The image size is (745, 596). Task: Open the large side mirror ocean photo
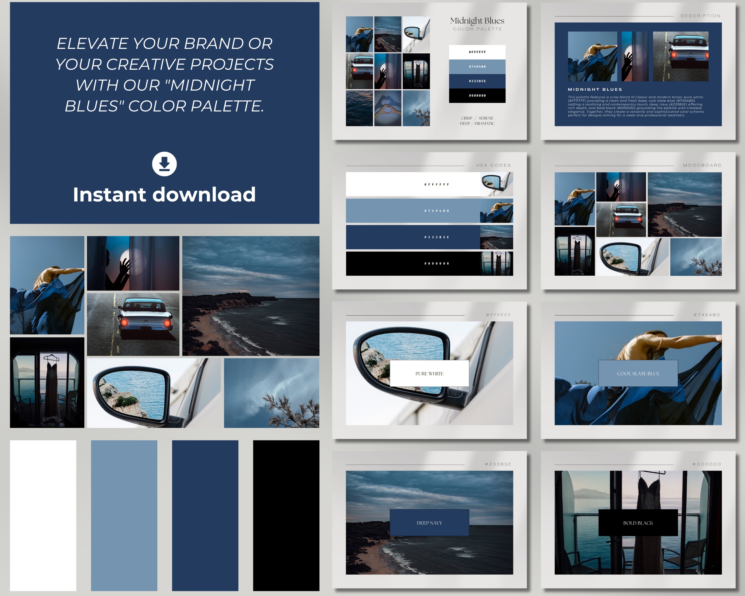pyautogui.click(x=153, y=393)
